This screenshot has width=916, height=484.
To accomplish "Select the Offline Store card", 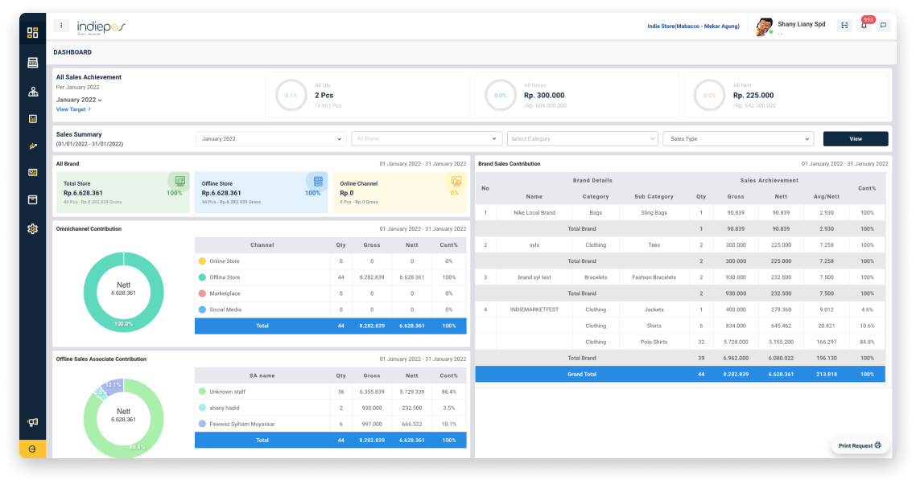I will (261, 192).
